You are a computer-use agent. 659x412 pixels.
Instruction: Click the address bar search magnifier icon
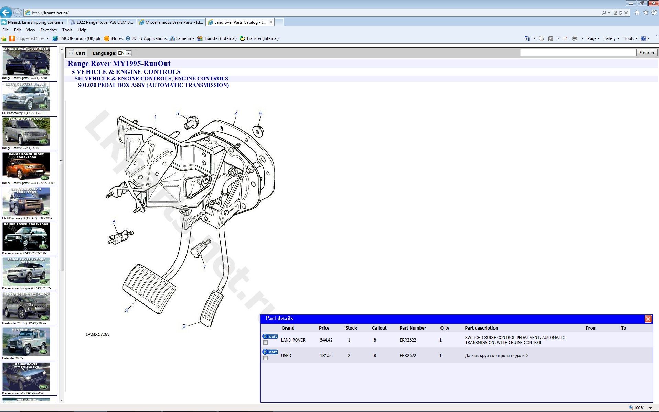coord(604,13)
